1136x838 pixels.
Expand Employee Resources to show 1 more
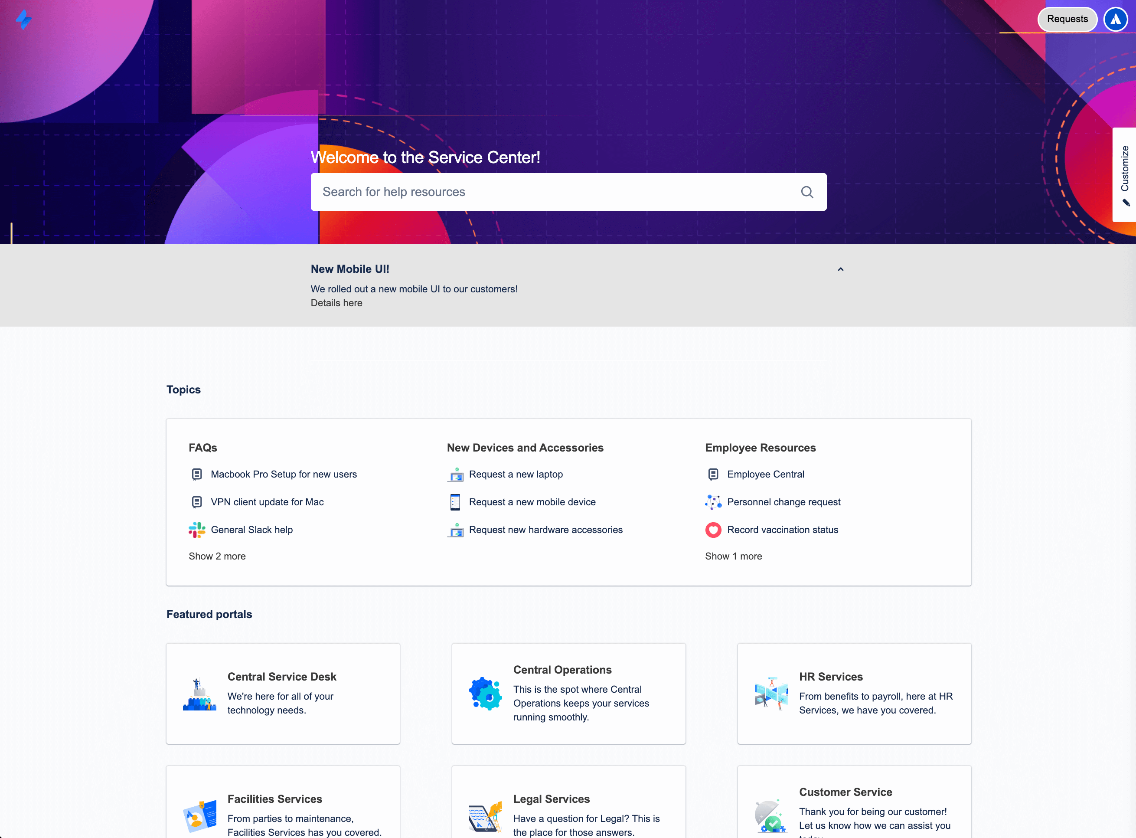click(733, 556)
